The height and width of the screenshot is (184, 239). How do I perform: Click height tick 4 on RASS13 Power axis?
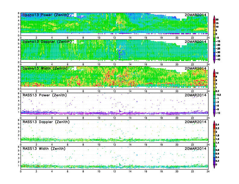click(19, 101)
